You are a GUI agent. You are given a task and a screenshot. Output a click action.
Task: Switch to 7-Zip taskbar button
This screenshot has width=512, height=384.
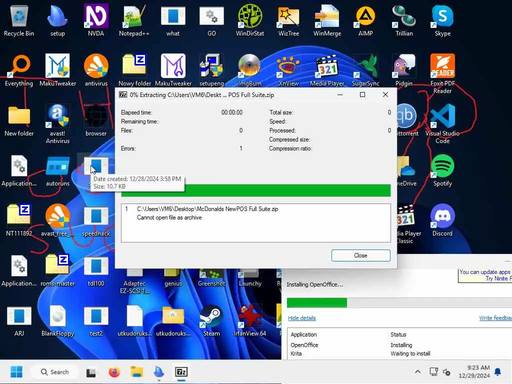click(x=181, y=372)
